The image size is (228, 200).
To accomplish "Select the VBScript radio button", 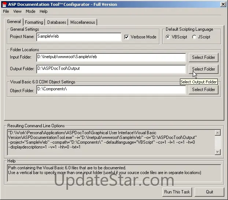I will click(168, 37).
